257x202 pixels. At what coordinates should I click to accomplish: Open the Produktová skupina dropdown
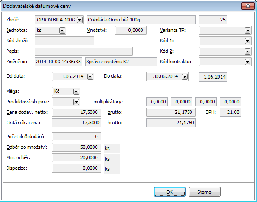coord(76,102)
